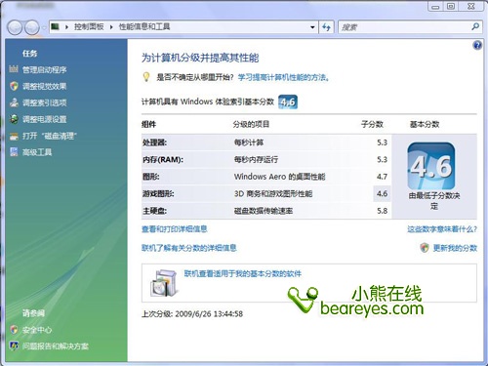Open 调整视觉效果 task link
The image size is (488, 366).
[x=44, y=86]
